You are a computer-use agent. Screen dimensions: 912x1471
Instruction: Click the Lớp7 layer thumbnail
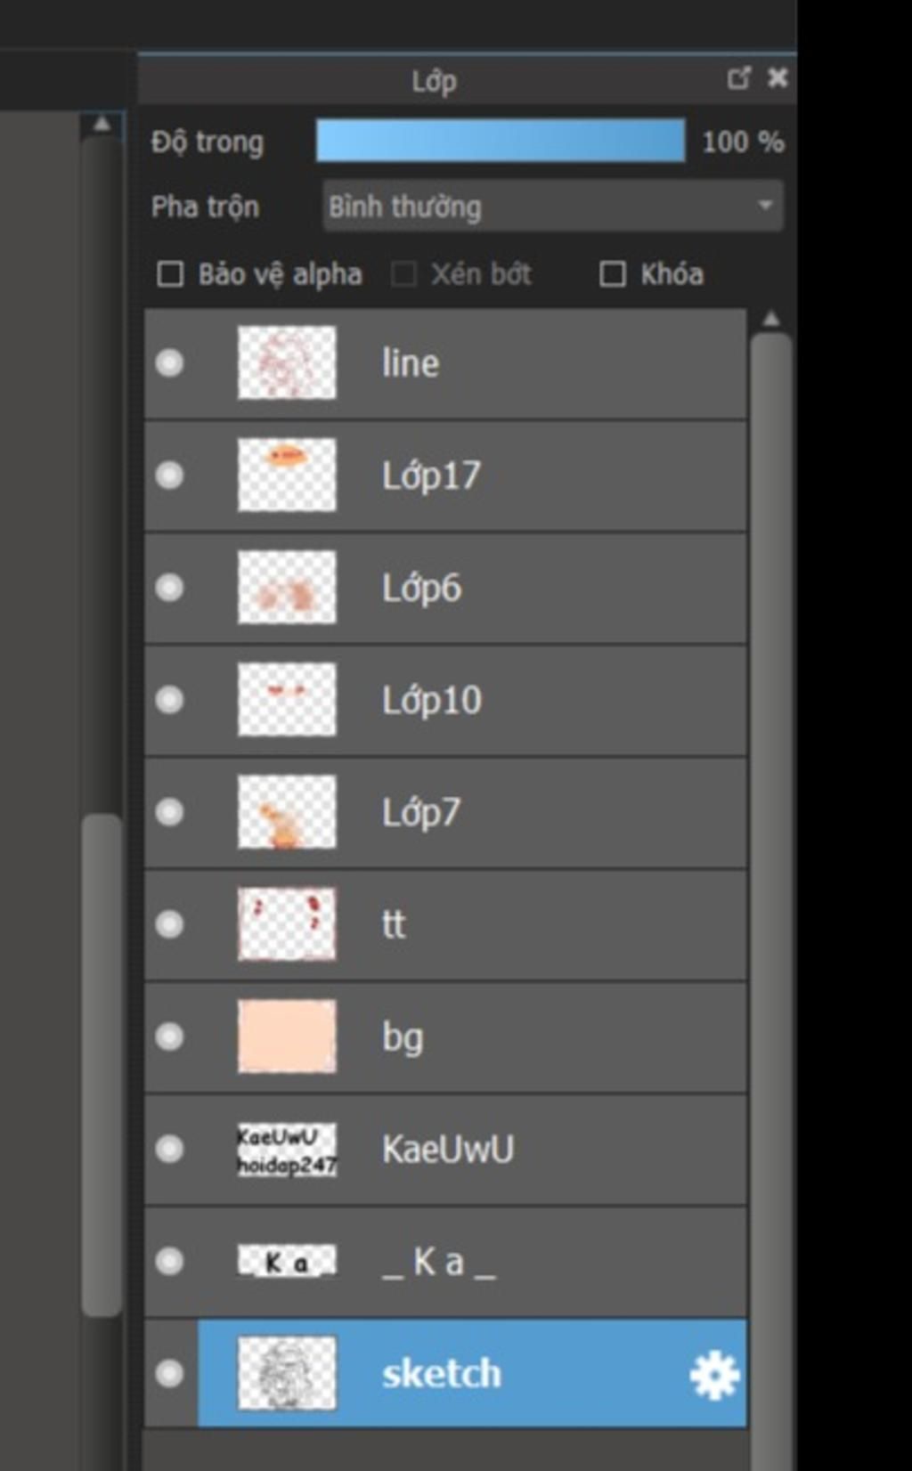[287, 812]
